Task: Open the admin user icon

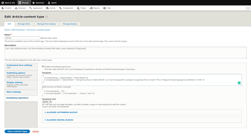Action: pos(49,3)
